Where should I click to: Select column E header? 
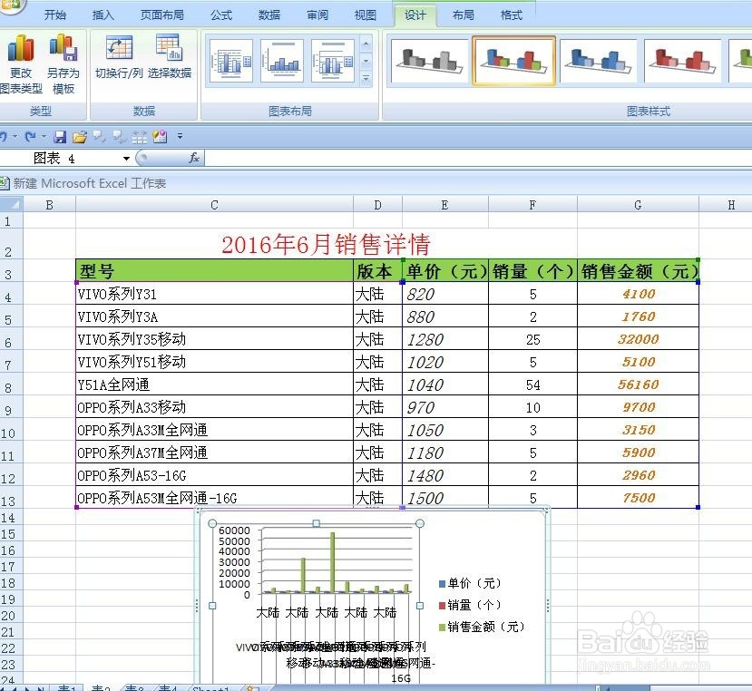tap(445, 205)
